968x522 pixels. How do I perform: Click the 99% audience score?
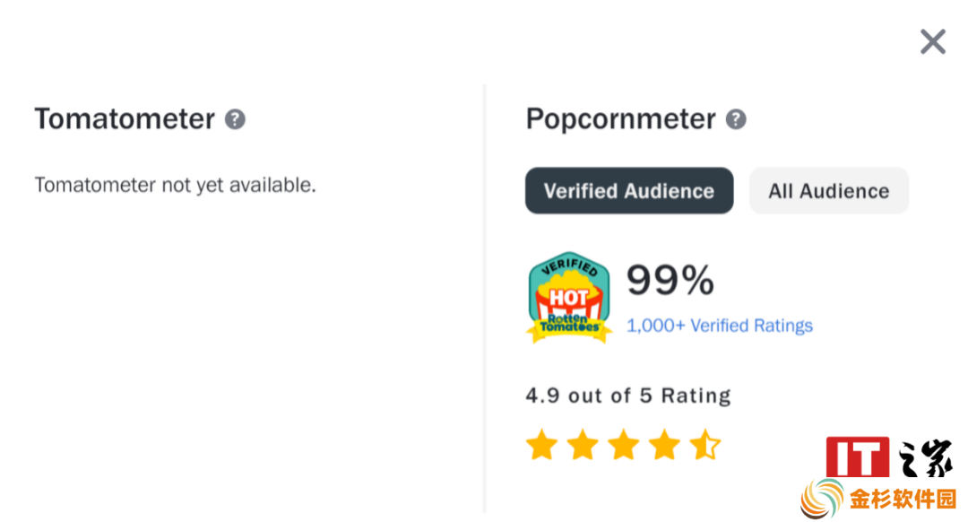coord(670,280)
